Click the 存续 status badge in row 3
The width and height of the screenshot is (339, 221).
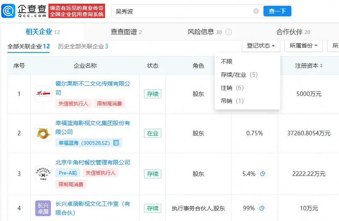153,174
